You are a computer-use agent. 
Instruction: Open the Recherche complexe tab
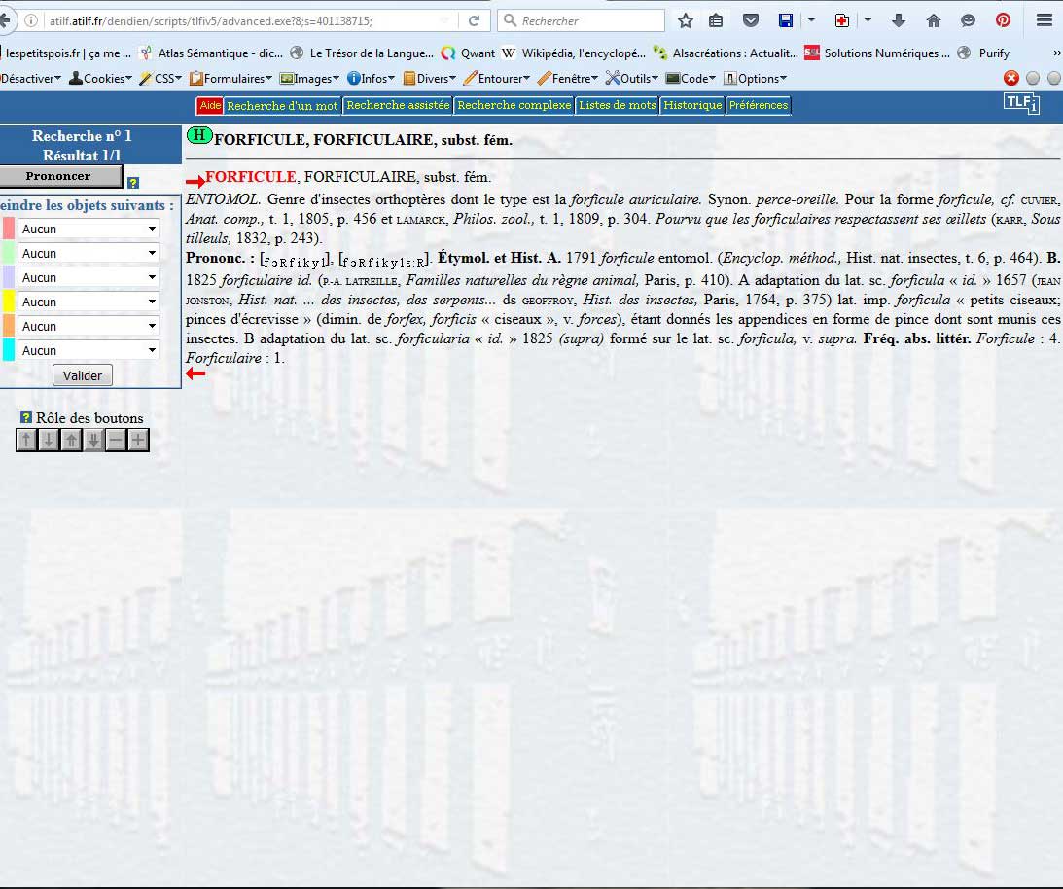pyautogui.click(x=514, y=105)
